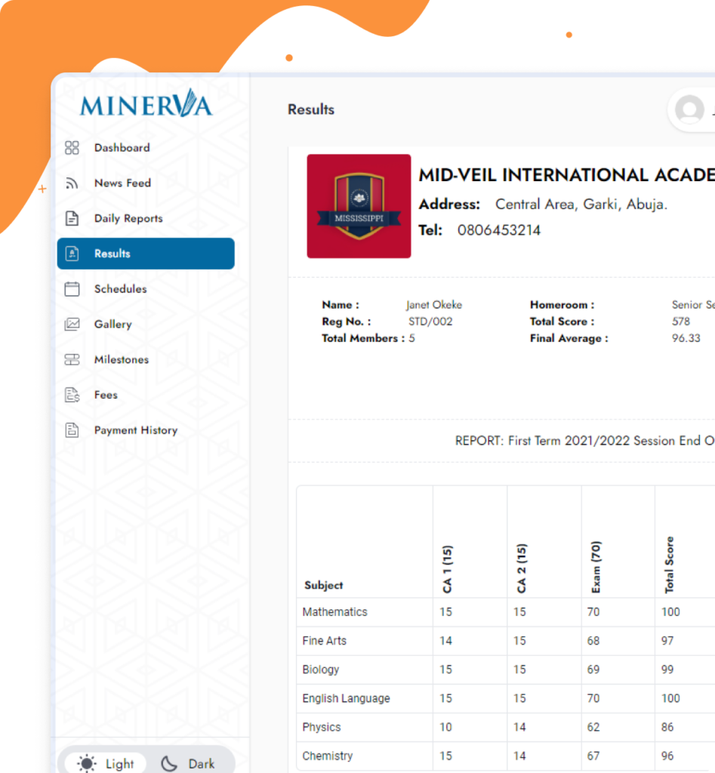715x773 pixels.
Task: Click the Fees invoice icon
Action: point(72,395)
